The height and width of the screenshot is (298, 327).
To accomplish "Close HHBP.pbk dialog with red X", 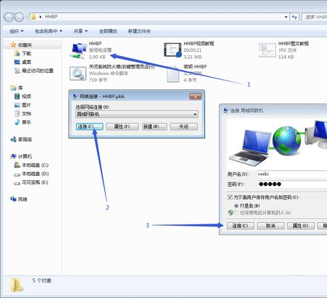I will tap(196, 96).
